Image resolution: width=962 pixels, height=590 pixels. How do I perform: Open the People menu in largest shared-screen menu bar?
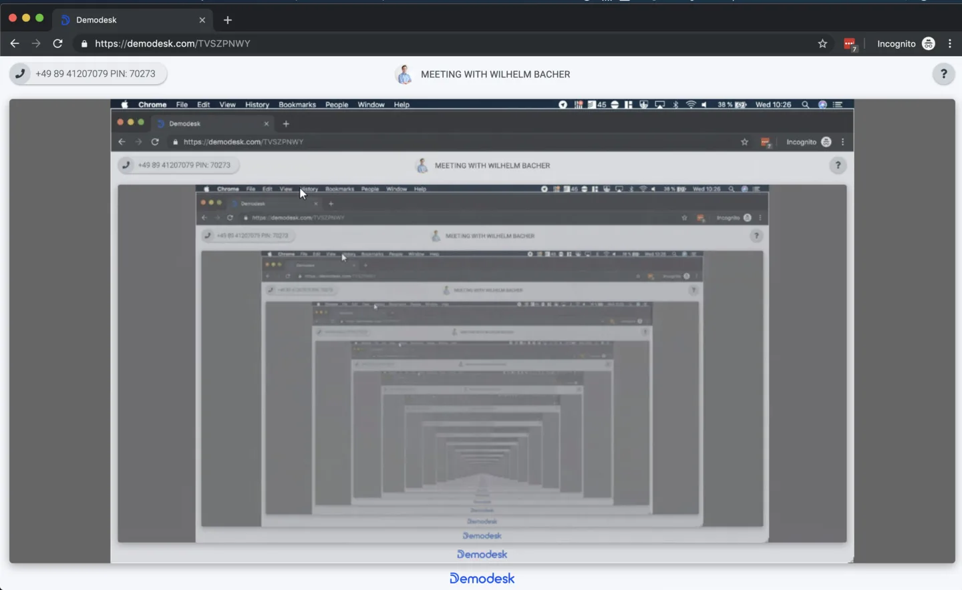(337, 105)
